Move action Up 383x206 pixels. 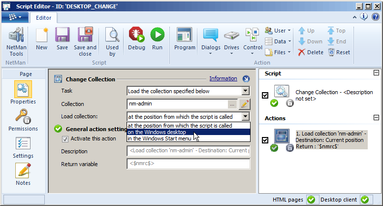pyautogui.click(x=306, y=31)
